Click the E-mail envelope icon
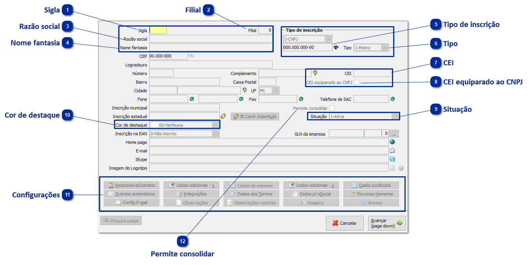 pos(392,151)
